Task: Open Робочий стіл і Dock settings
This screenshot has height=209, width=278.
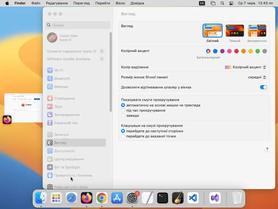Action: click(x=76, y=187)
